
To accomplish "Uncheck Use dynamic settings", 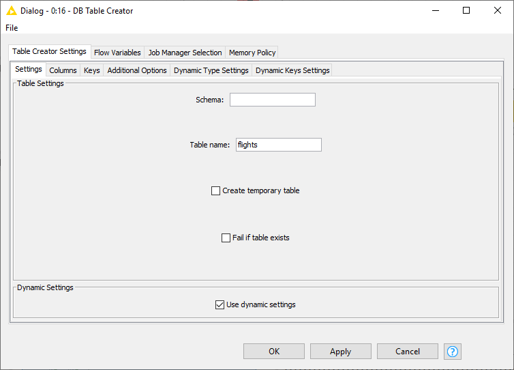I will click(x=220, y=304).
